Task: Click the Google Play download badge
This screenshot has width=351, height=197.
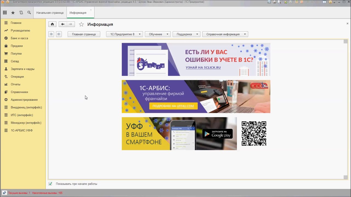Action: 217,134
